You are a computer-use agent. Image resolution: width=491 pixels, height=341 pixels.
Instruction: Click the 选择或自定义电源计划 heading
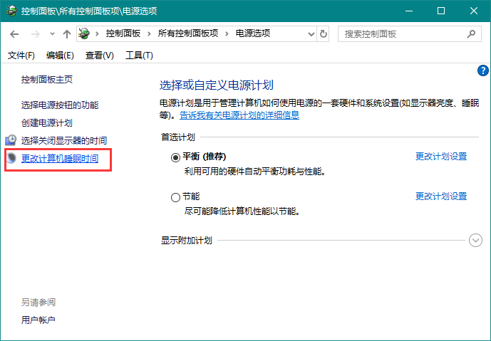[x=217, y=85]
